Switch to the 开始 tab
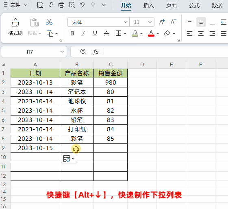 pyautogui.click(x=126, y=5)
